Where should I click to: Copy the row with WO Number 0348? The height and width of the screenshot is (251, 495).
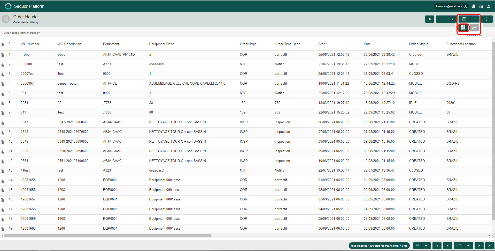click(3, 133)
